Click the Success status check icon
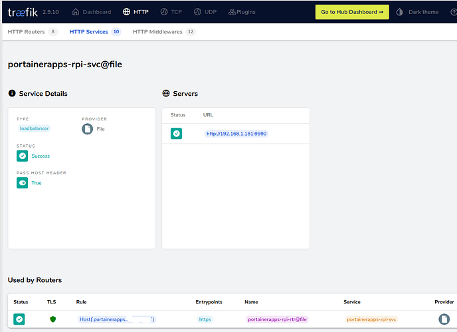The height and width of the screenshot is (332, 457). [22, 156]
